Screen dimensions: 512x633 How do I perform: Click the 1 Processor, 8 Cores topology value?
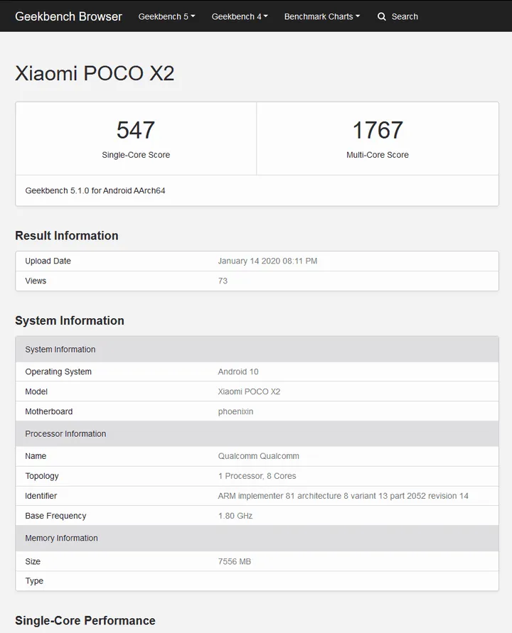click(257, 476)
